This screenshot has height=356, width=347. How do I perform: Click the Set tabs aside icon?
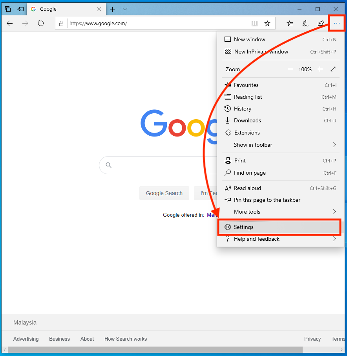(20, 9)
